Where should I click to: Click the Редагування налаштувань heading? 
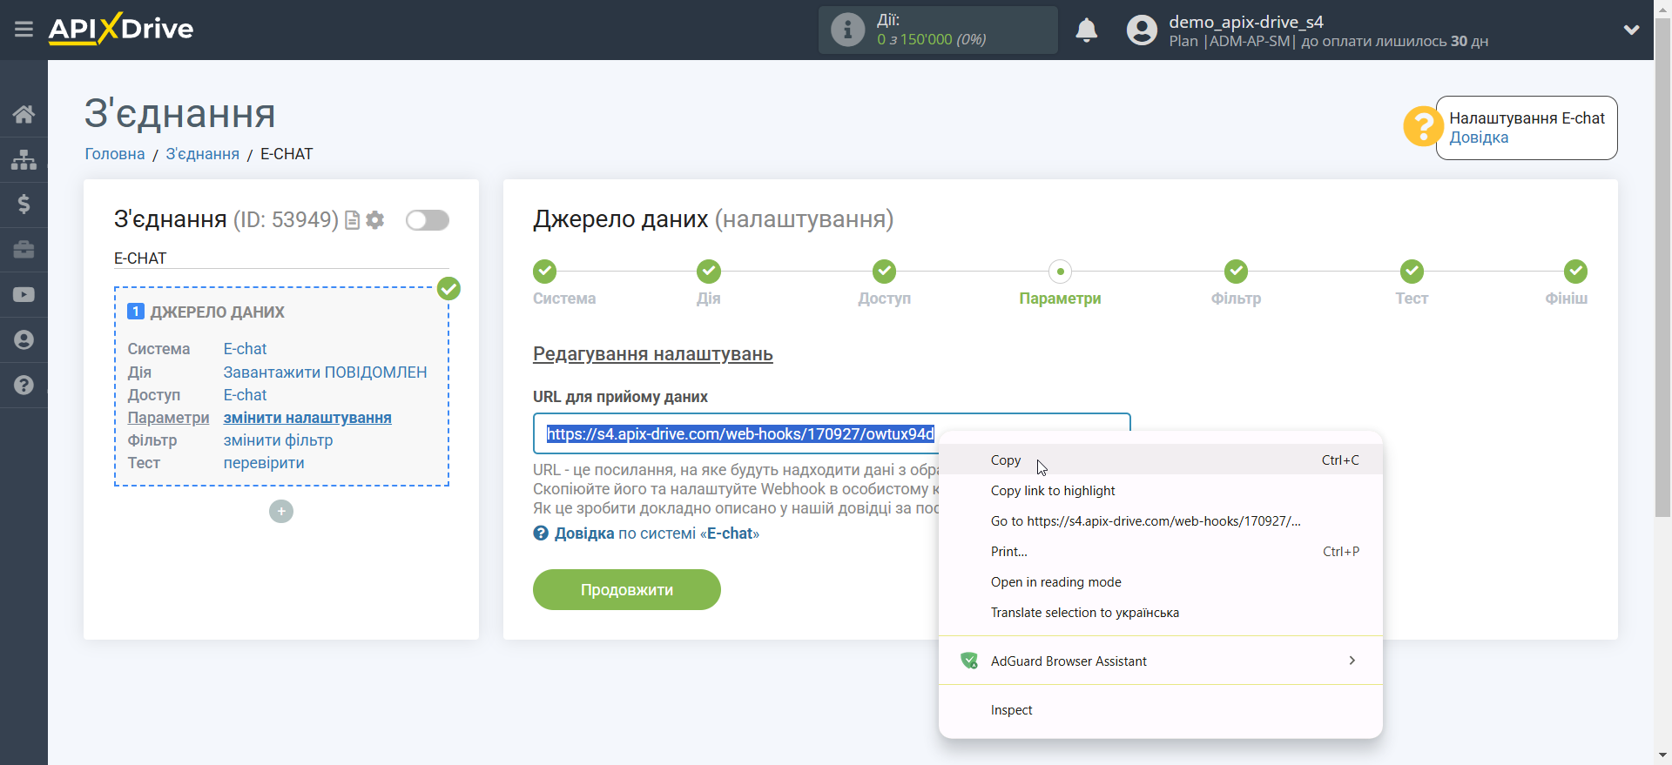[x=653, y=354]
